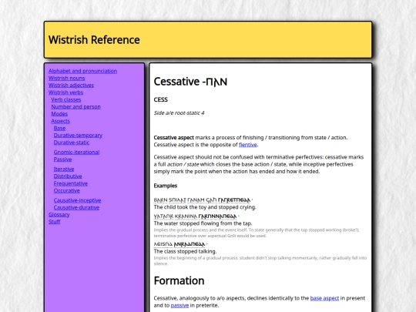Click 'The class stopped talking.' sentence
The image size is (416, 312).
coord(185,251)
